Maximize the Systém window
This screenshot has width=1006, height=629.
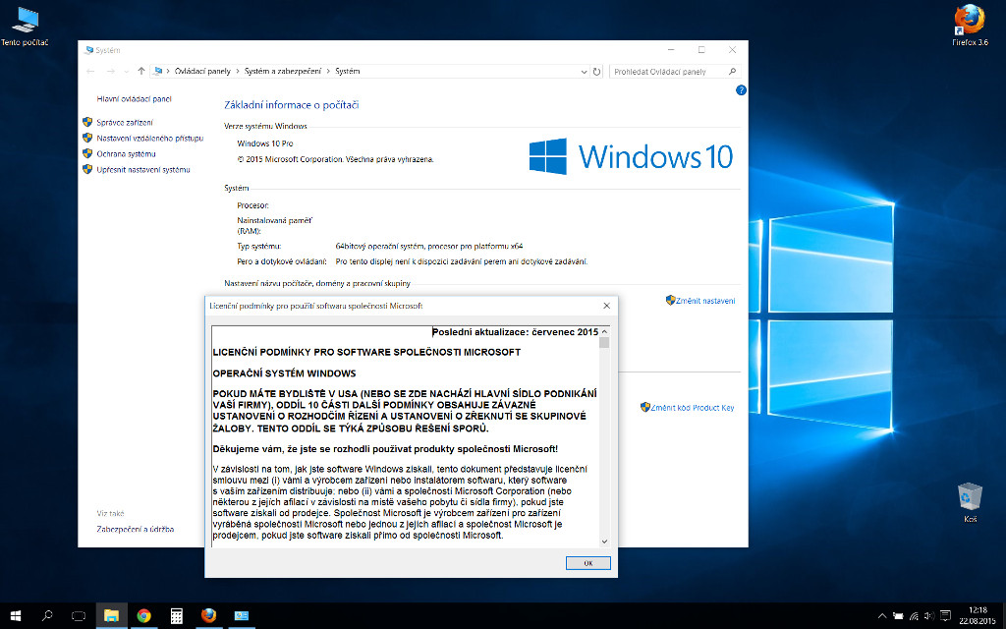[701, 49]
